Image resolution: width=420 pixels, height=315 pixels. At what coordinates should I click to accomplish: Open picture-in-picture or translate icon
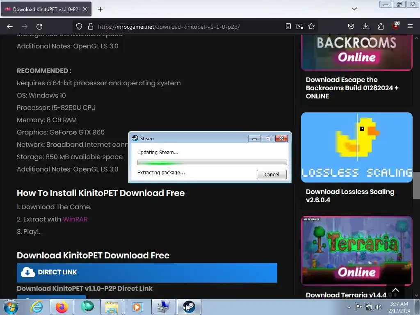coord(300,27)
